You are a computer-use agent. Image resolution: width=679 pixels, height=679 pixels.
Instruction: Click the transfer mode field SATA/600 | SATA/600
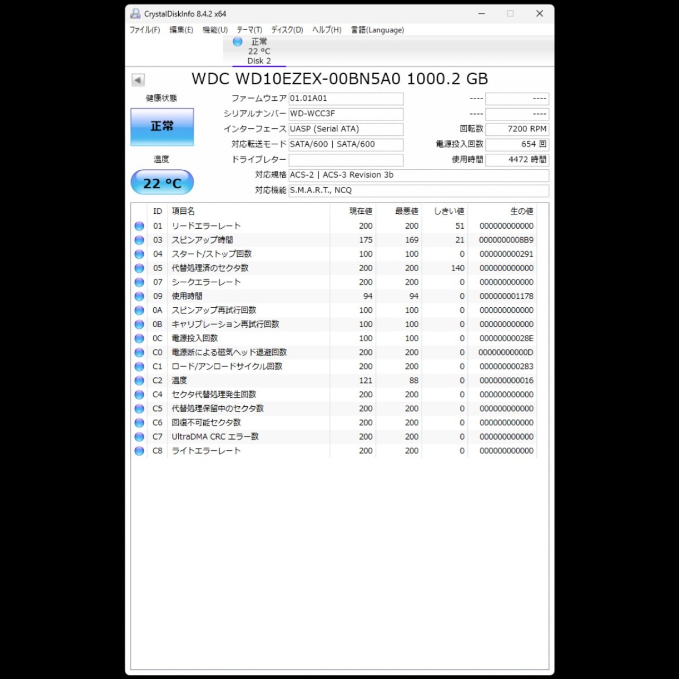click(346, 144)
